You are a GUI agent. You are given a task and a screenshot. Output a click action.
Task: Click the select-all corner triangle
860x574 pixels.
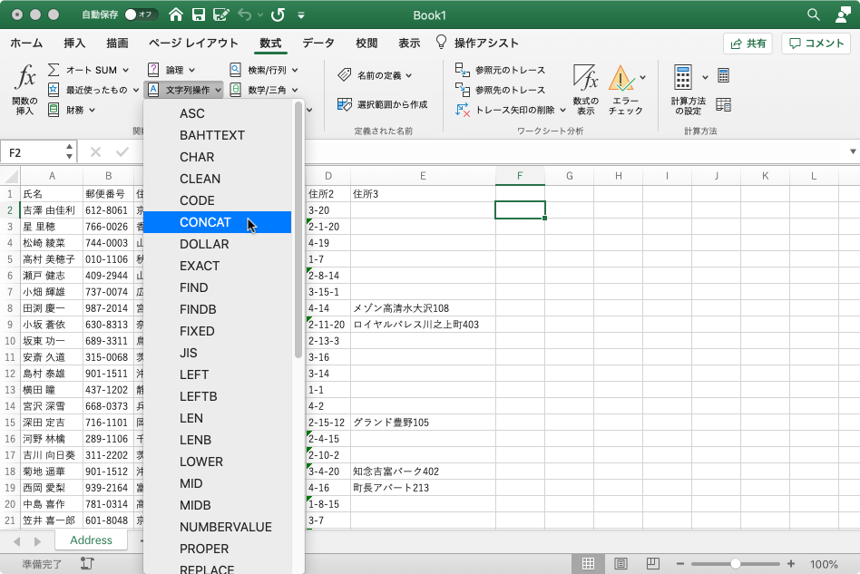[x=11, y=176]
